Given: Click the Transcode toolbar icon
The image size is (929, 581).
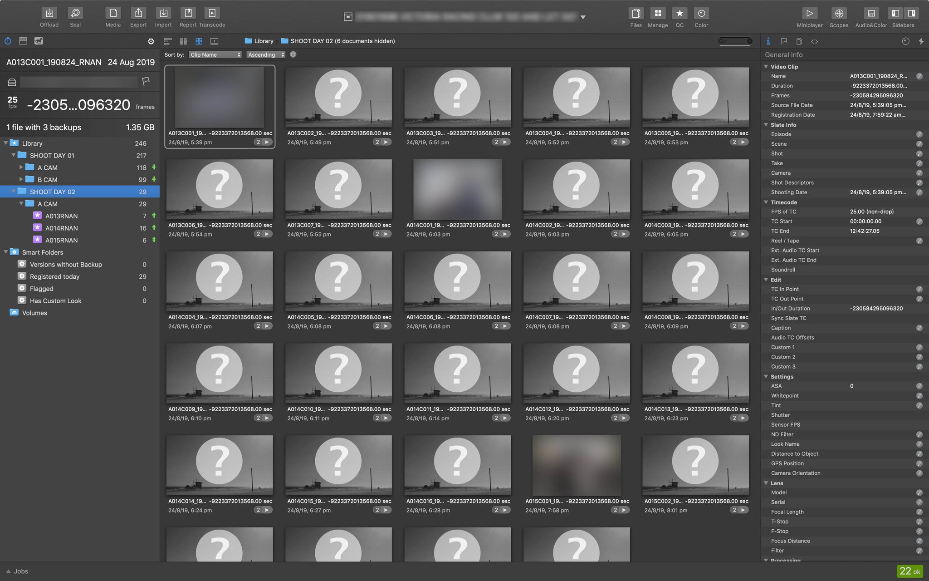Looking at the screenshot, I should pos(212,14).
